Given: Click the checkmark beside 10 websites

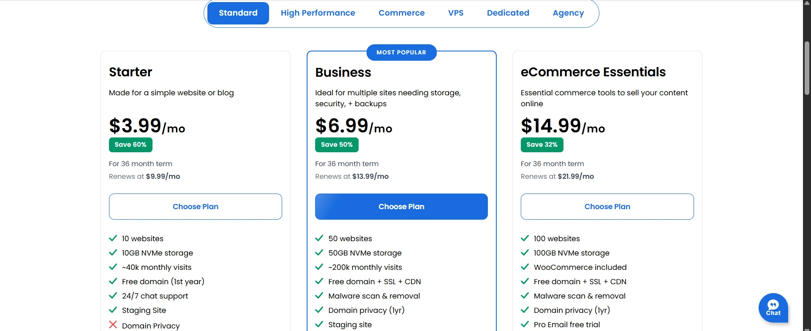Looking at the screenshot, I should pyautogui.click(x=113, y=238).
